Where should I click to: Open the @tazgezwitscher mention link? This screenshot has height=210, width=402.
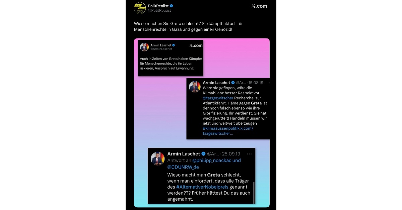coord(218,98)
